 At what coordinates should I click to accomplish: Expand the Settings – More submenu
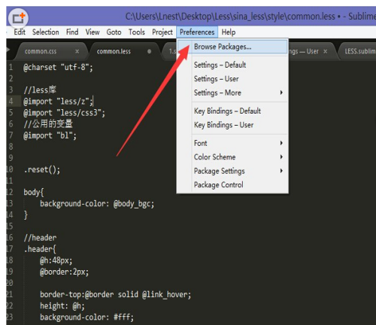(232, 93)
